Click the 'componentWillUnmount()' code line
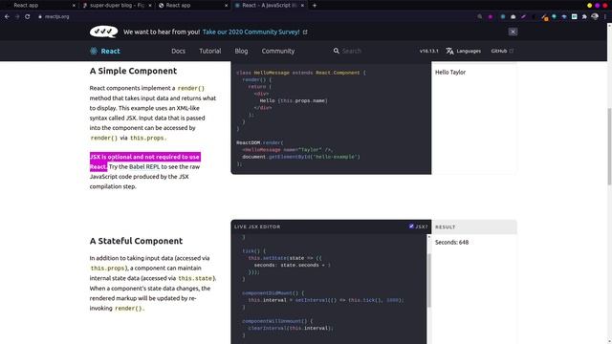This screenshot has height=344, width=612. tap(277, 321)
